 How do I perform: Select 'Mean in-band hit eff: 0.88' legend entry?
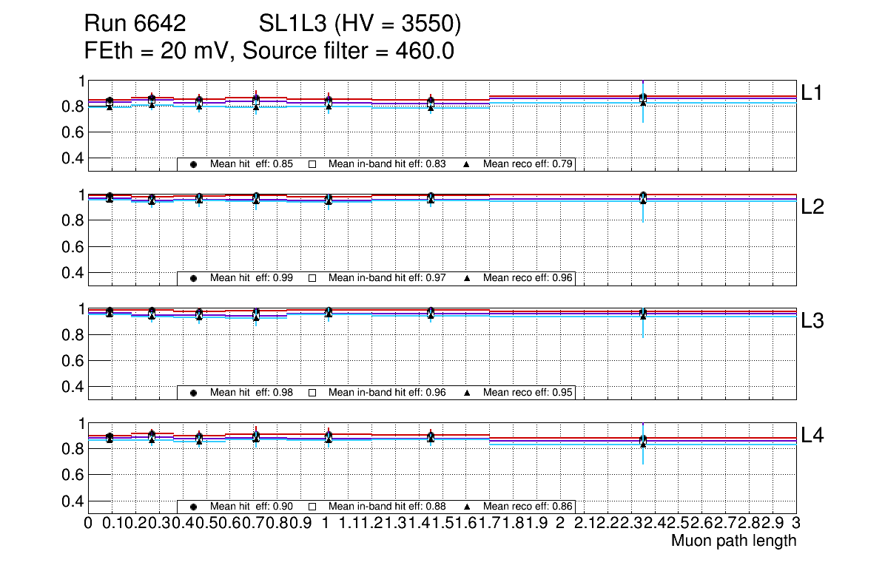[x=387, y=507]
